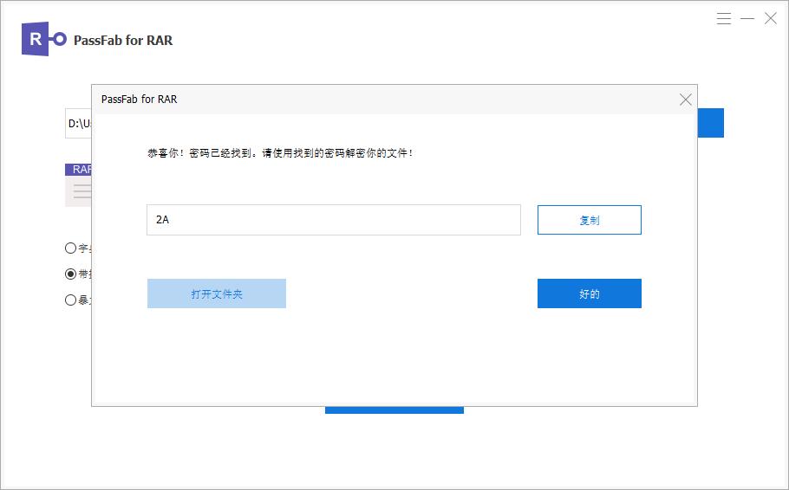Screen dimensions: 789x490
Task: Click the found password field showing 2A
Action: click(x=333, y=220)
